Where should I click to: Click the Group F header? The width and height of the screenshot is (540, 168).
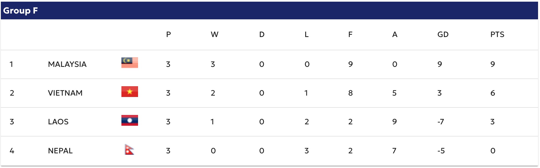click(x=21, y=11)
